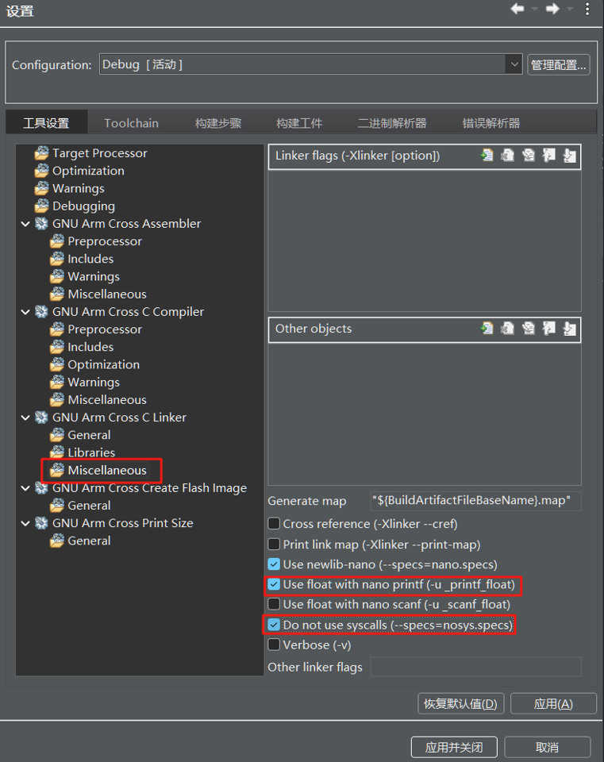Enable the Verbose (-v) checkbox
The image size is (604, 762).
[274, 645]
